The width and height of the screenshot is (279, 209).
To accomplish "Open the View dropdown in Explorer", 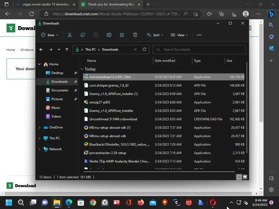I will (179, 35).
